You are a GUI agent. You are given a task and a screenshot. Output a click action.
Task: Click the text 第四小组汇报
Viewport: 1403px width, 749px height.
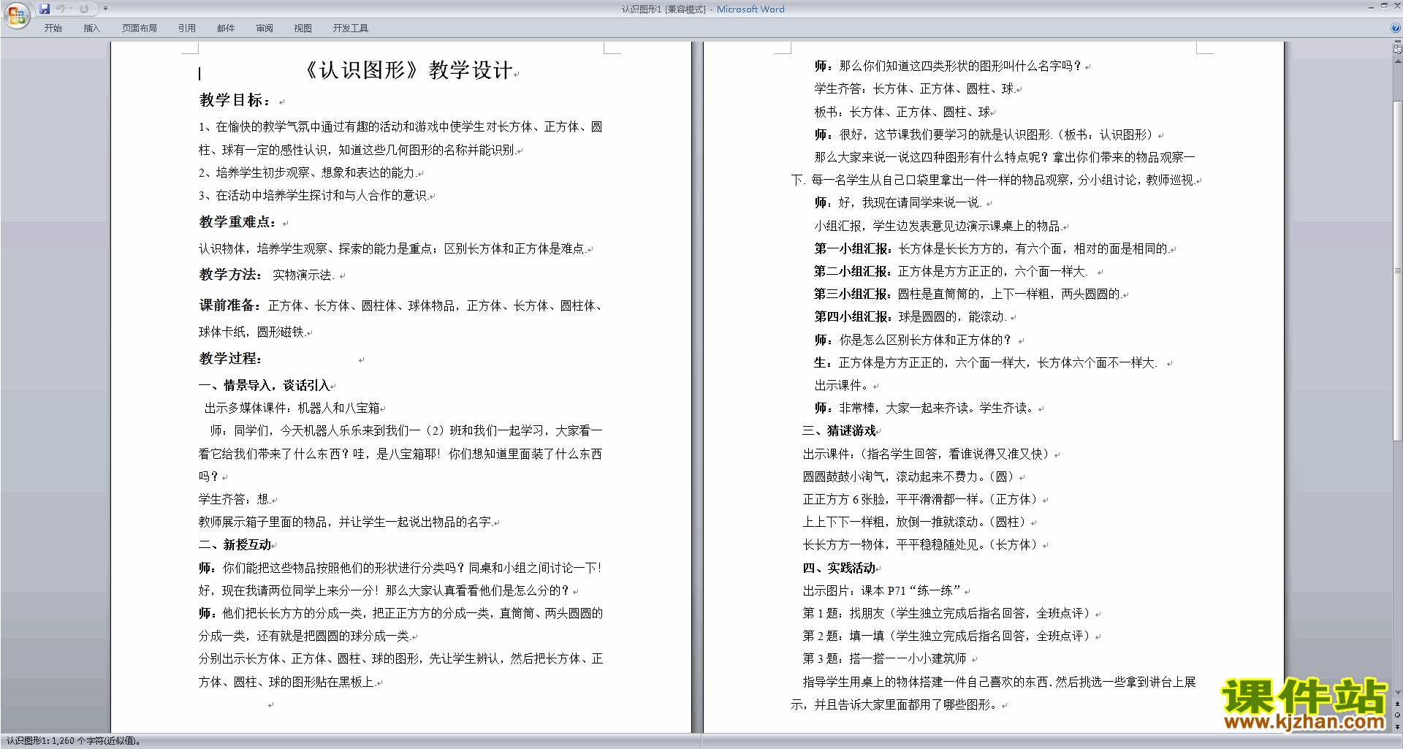pos(853,316)
